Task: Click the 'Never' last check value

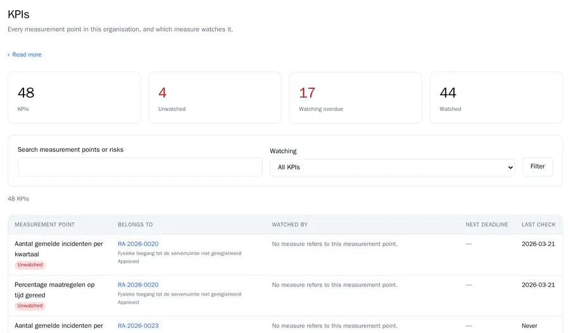Action: pyautogui.click(x=529, y=326)
